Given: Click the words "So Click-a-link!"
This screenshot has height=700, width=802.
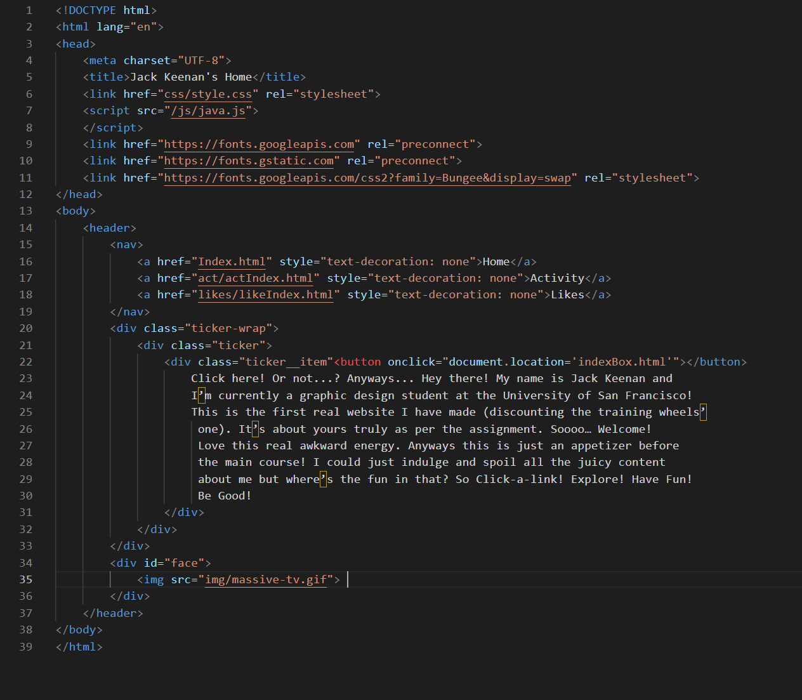Looking at the screenshot, I should pyautogui.click(x=509, y=479).
